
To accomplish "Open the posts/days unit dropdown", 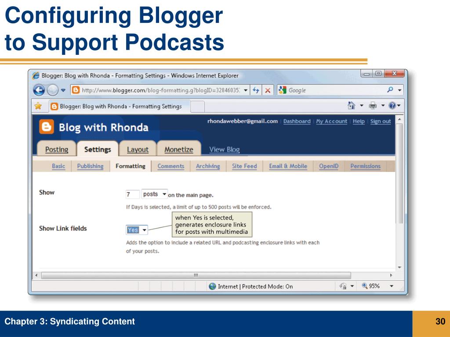I will click(154, 194).
